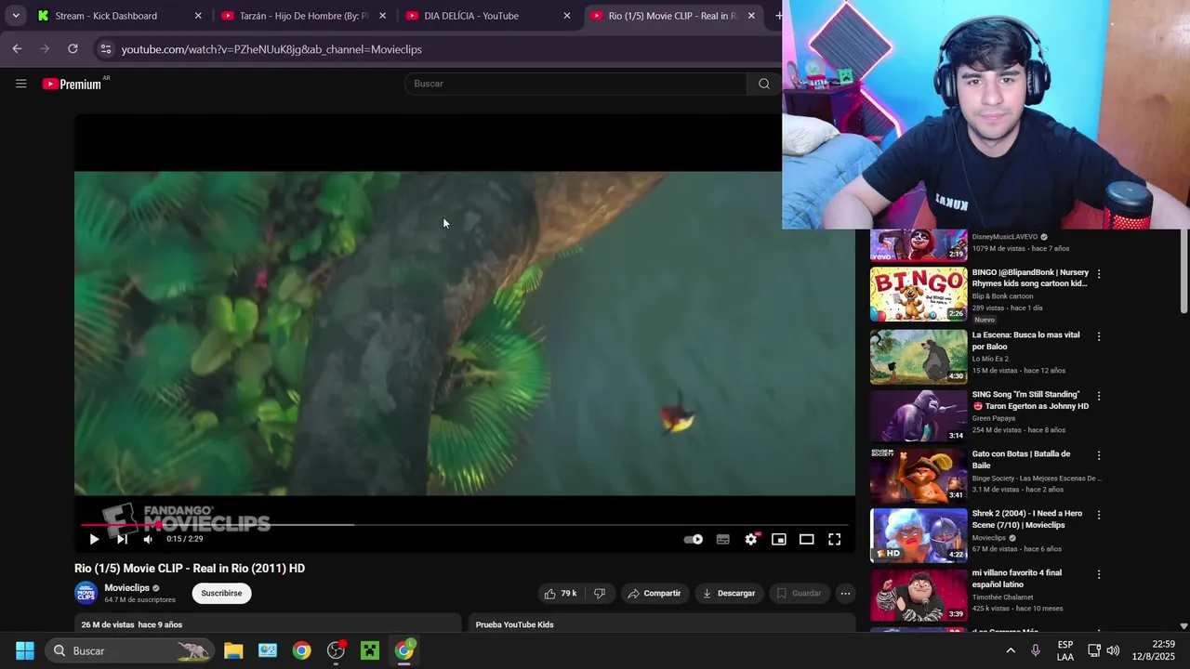Open mi villano favorito 4 final video
The height and width of the screenshot is (669, 1190).
(x=919, y=594)
